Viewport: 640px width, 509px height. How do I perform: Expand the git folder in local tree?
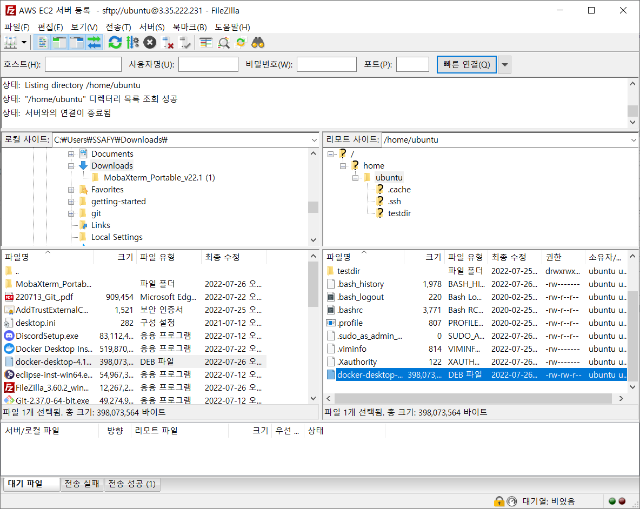(71, 213)
